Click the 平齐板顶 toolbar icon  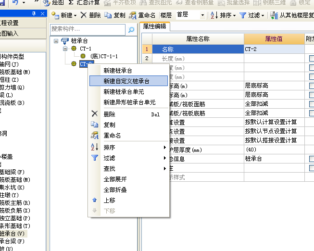tap(107, 3)
